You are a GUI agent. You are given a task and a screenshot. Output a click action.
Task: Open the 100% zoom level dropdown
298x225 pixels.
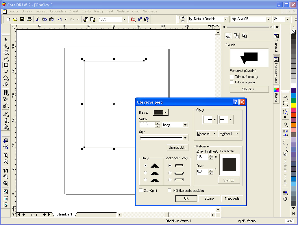point(124,19)
